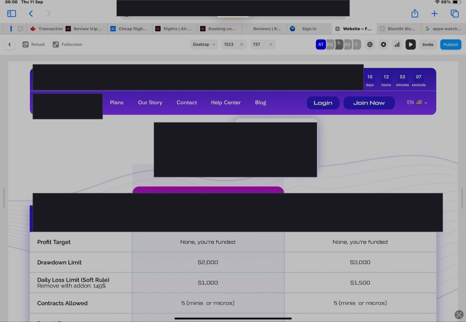Click the Profit Target row label
This screenshot has height=322, width=466.
coord(54,242)
